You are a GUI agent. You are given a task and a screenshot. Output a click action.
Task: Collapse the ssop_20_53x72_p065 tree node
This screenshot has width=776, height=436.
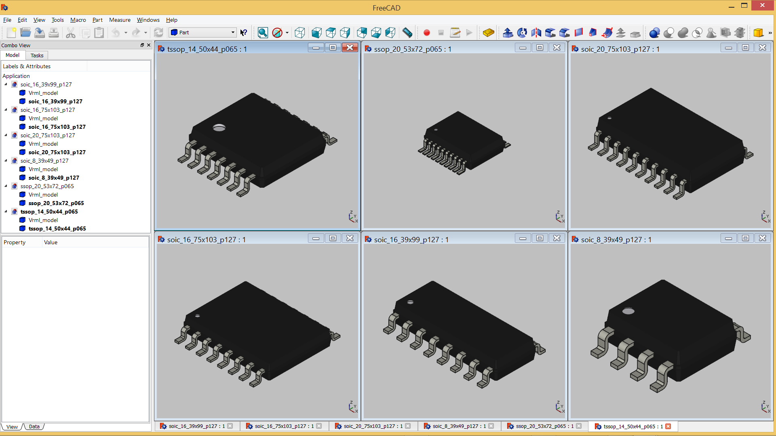click(6, 186)
